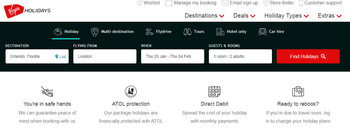Switch to the Hotel only tab
Viewport: 350px width, 133px height.
(x=231, y=32)
